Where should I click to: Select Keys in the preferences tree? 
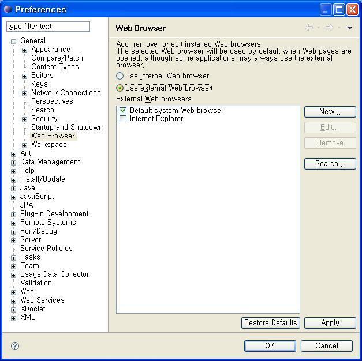click(x=39, y=84)
